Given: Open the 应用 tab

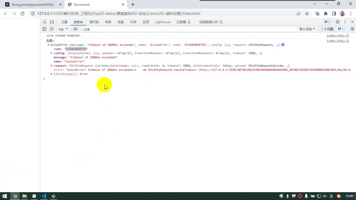Looking at the screenshot, I should (x=146, y=22).
